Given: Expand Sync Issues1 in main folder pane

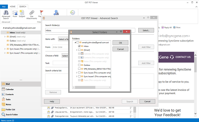Looking at the screenshot, I should coord(5,53).
